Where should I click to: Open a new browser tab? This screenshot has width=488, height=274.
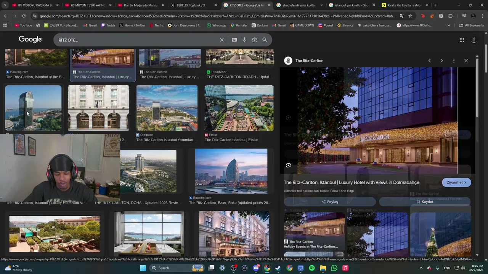436,5
